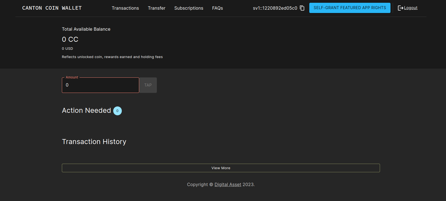Click the Canton Coin Wallet logo
Viewport: 446px width, 201px height.
52,8
